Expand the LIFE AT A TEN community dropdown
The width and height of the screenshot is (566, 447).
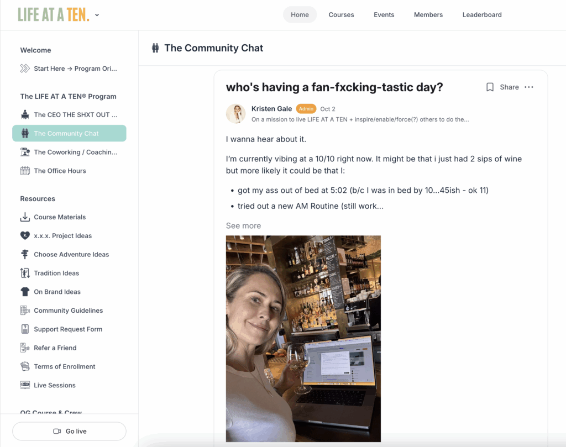(x=97, y=15)
